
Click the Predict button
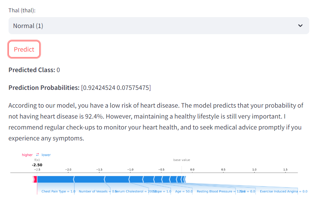tap(24, 50)
